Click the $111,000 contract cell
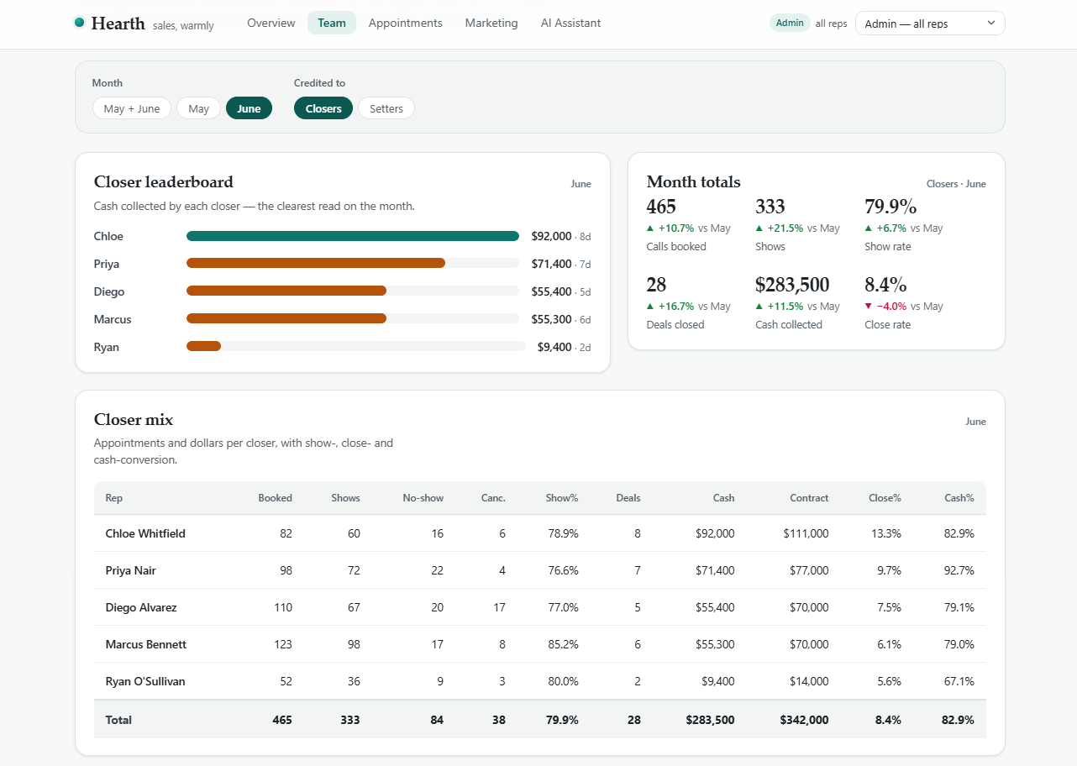1077x766 pixels. (x=806, y=533)
